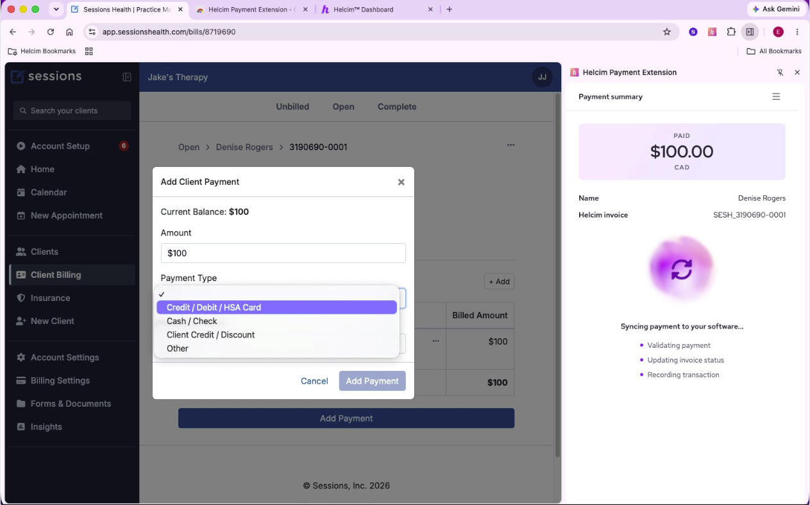Open the Chrome three-dot menu
Screen dimensions: 810x505
click(x=797, y=31)
